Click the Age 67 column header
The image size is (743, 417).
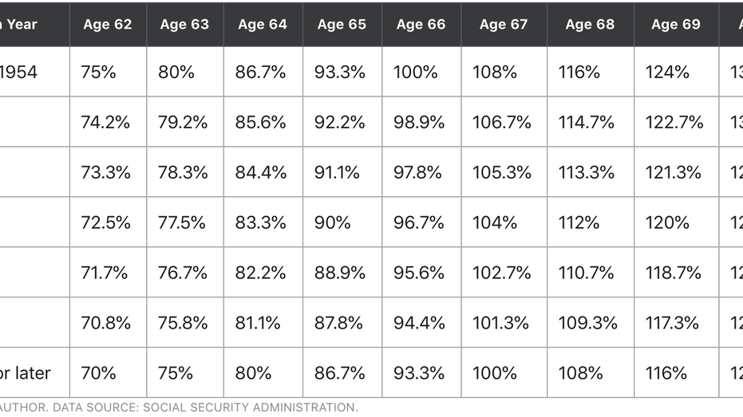click(x=504, y=24)
